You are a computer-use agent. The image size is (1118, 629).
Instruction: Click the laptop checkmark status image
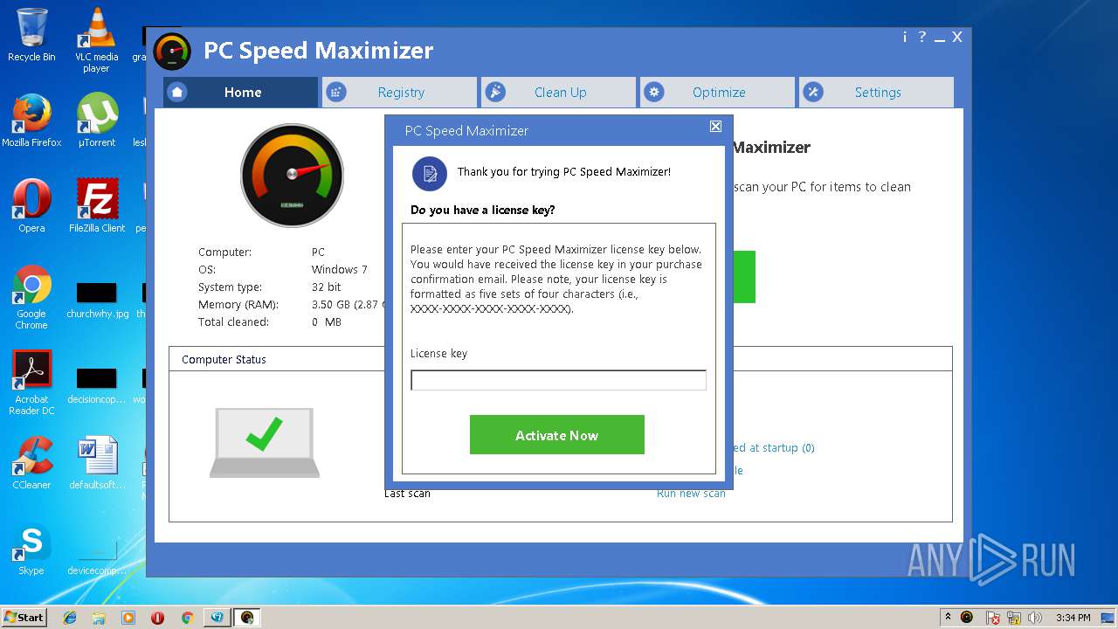[265, 442]
